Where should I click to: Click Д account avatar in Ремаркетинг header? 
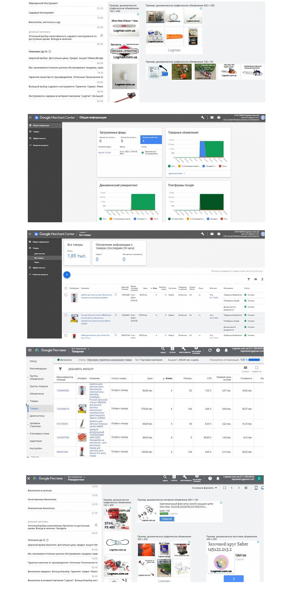pyautogui.click(x=259, y=478)
